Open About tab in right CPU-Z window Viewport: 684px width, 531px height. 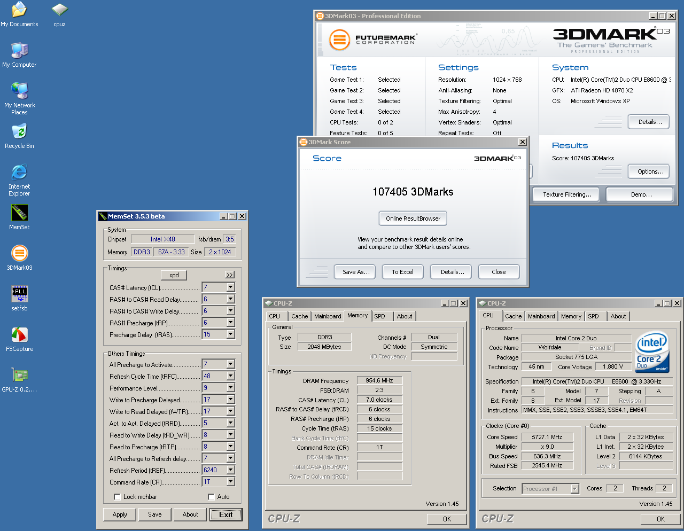(618, 316)
